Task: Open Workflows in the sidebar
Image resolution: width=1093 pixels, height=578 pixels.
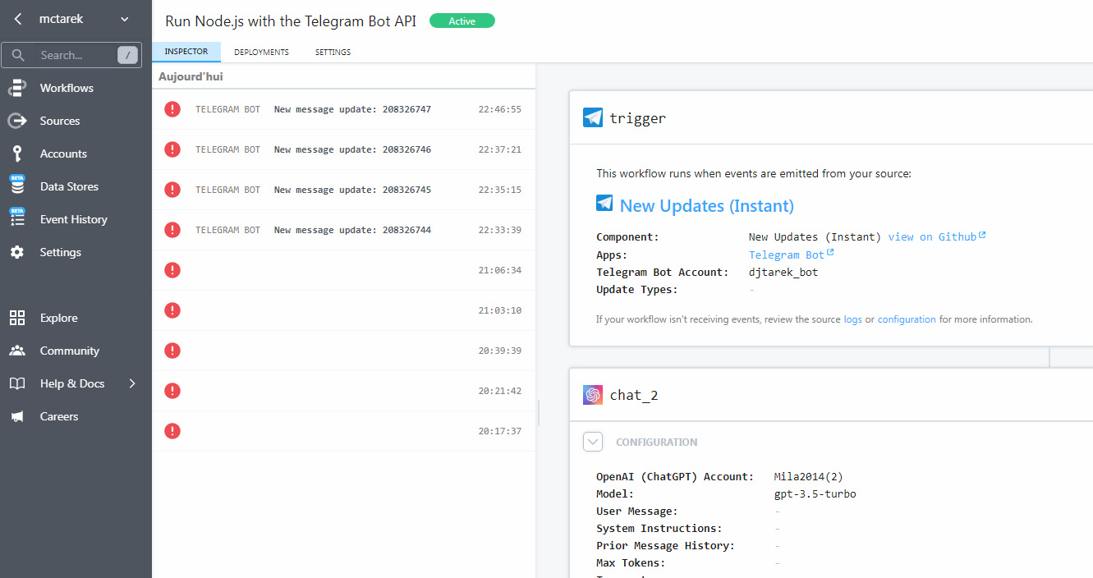Action: point(67,88)
